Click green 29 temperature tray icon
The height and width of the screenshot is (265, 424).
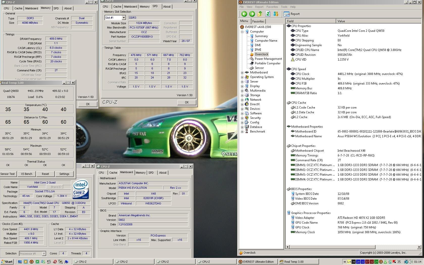tap(376, 262)
